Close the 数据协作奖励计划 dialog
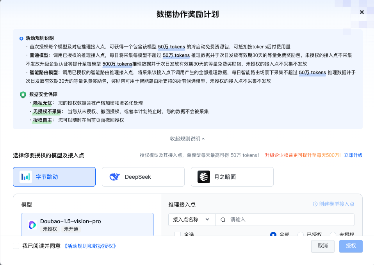Image resolution: width=374 pixels, height=265 pixels. [362, 12]
